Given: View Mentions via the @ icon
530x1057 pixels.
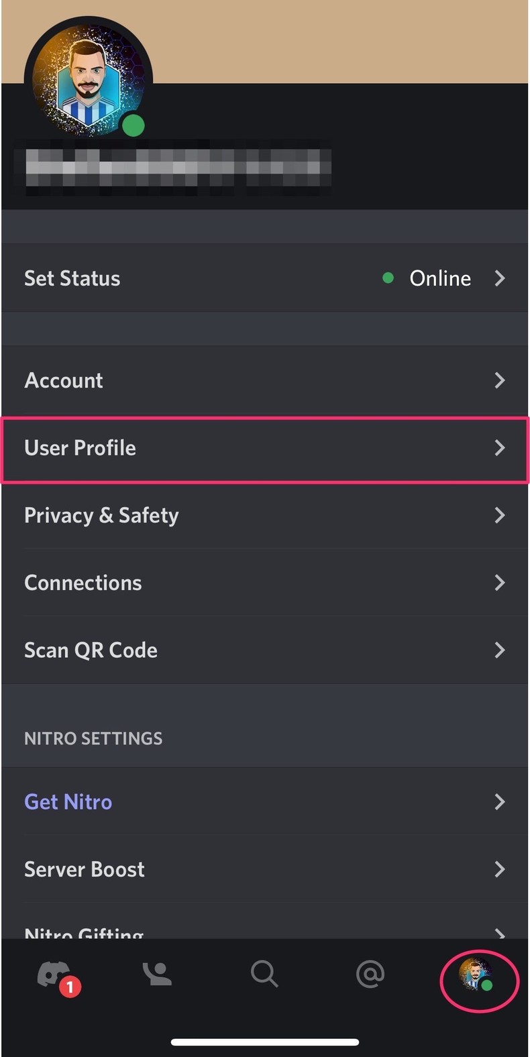Looking at the screenshot, I should point(370,975).
